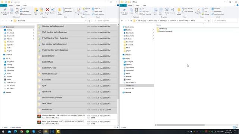Open Google Chrome from the taskbar
The height and width of the screenshot is (134, 239).
tap(22, 131)
